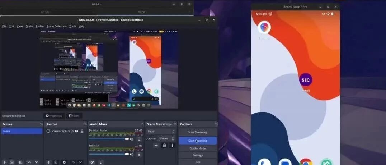The height and width of the screenshot is (165, 386).
Task: Click Exit in Controls panel
Action: pos(198,162)
